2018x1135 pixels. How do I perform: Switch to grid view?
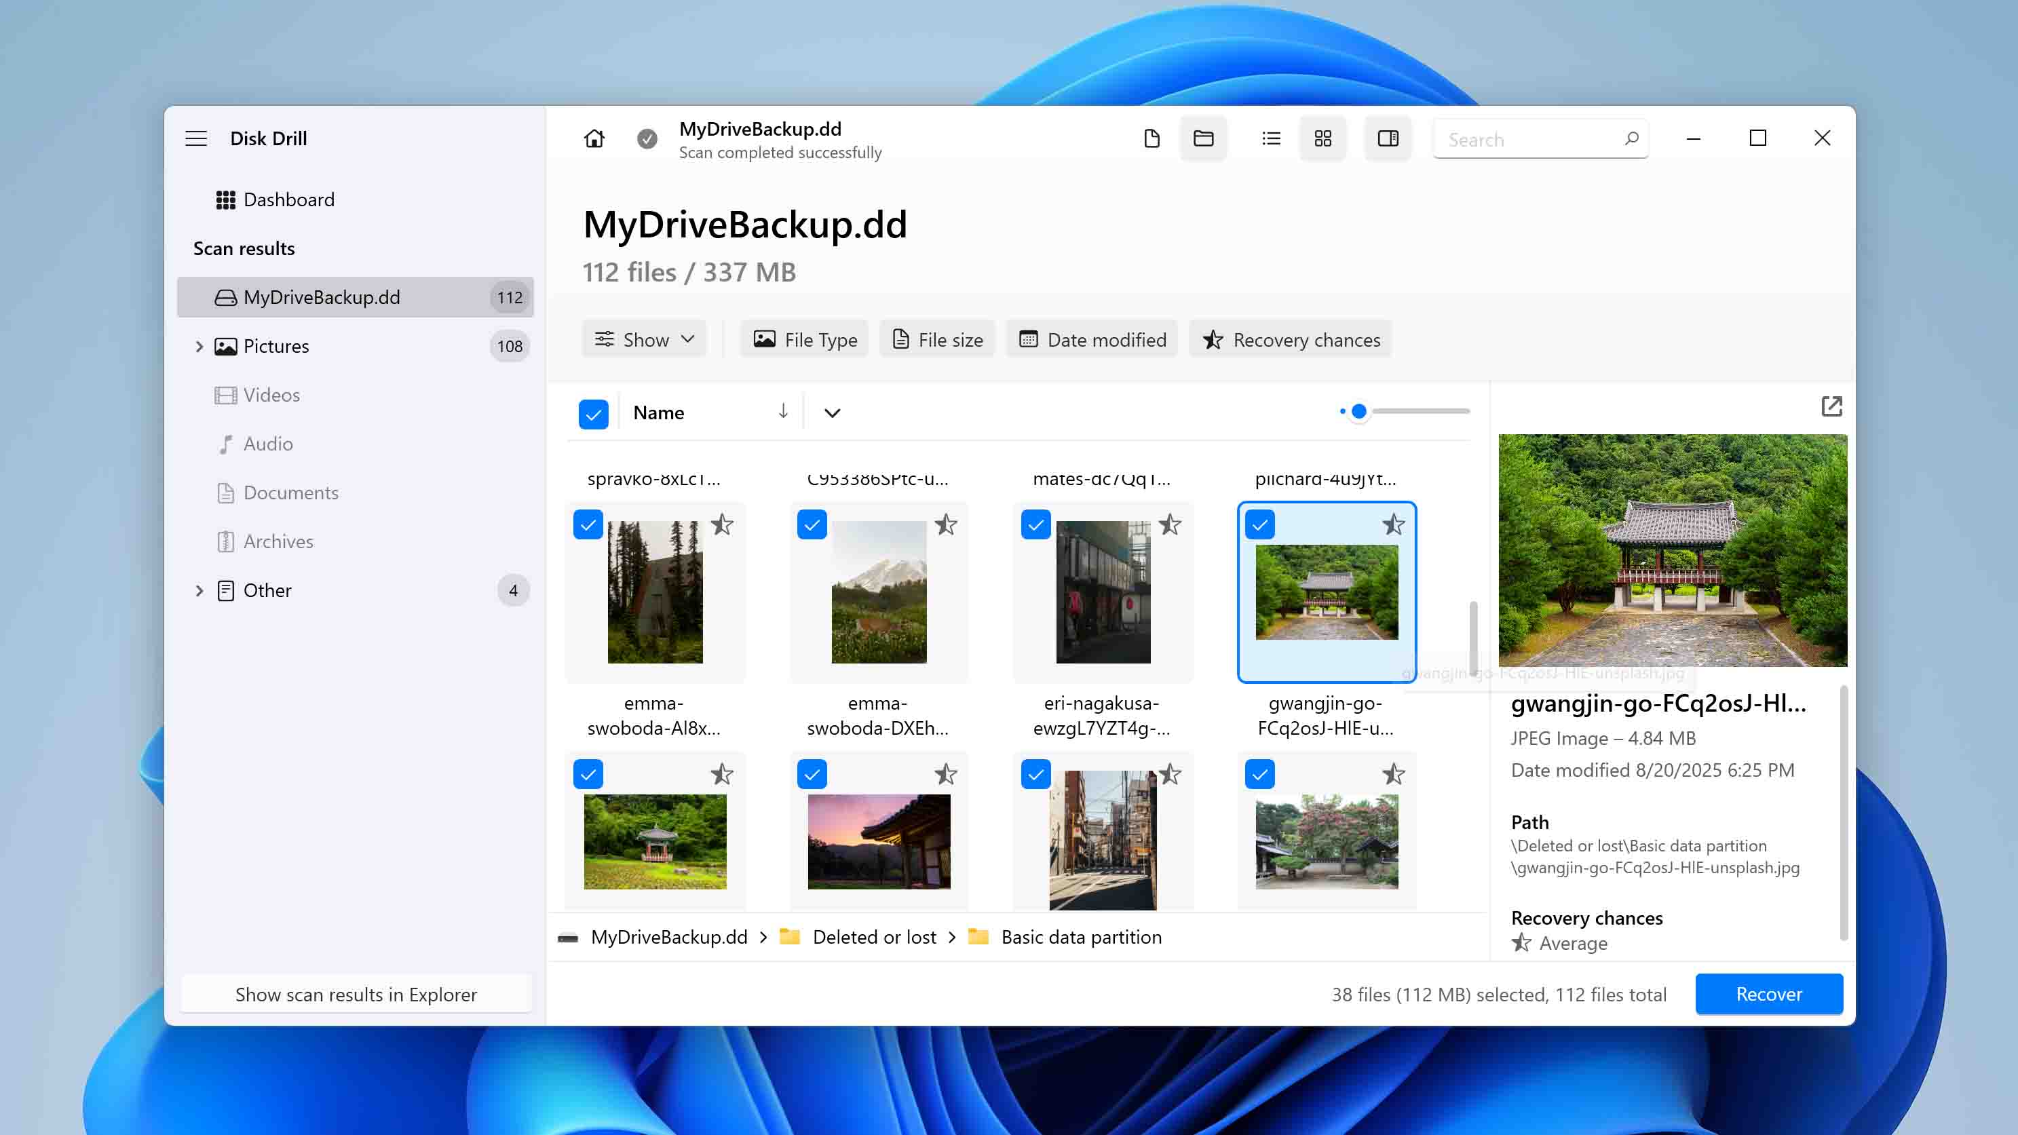point(1322,138)
